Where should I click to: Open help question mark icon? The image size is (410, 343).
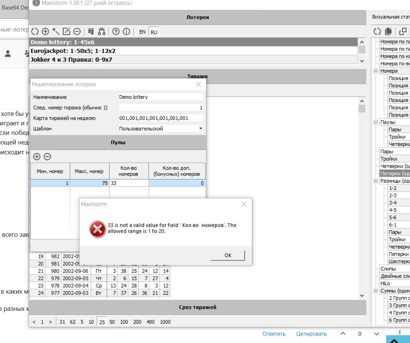(116, 32)
